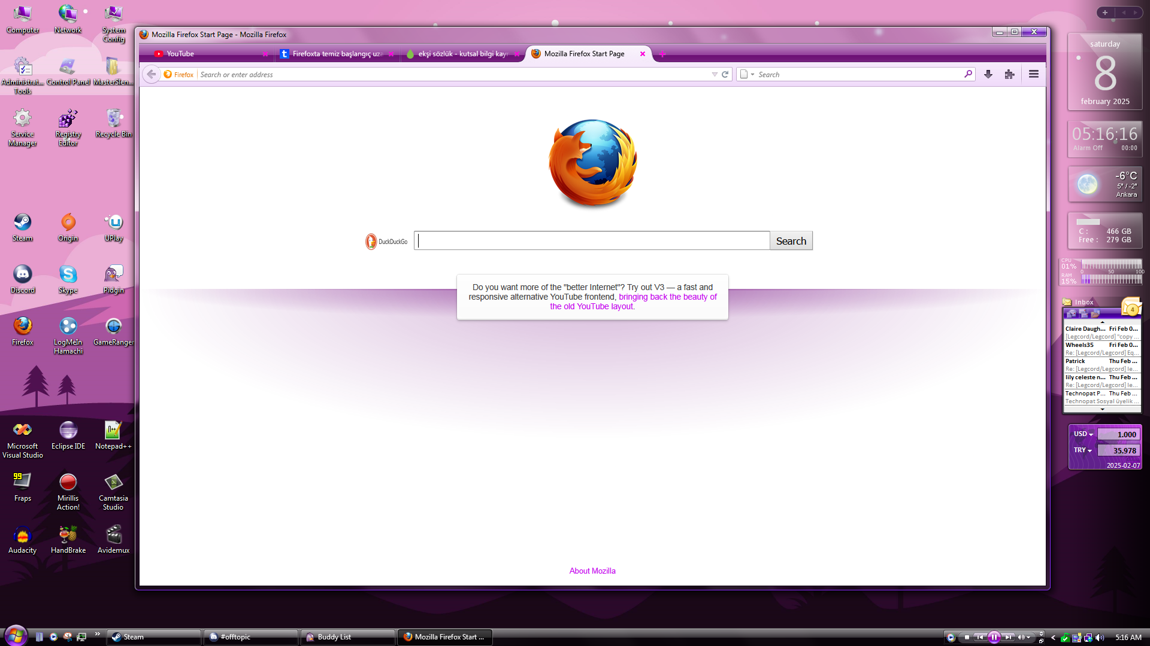The width and height of the screenshot is (1150, 646).
Task: Open the USD currency dropdown in converter gadget
Action: (x=1084, y=434)
